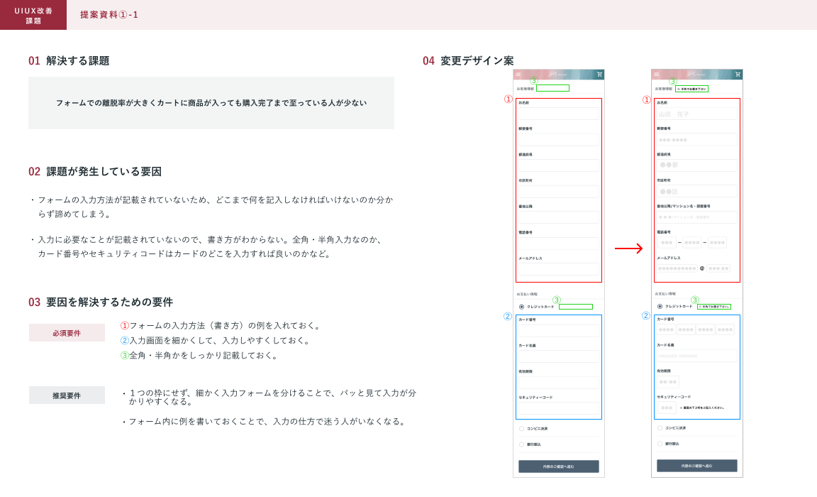Image resolution: width=817 pixels, height=497 pixels.
Task: Click the お名前 field in the left mockup
Action: [x=558, y=114]
